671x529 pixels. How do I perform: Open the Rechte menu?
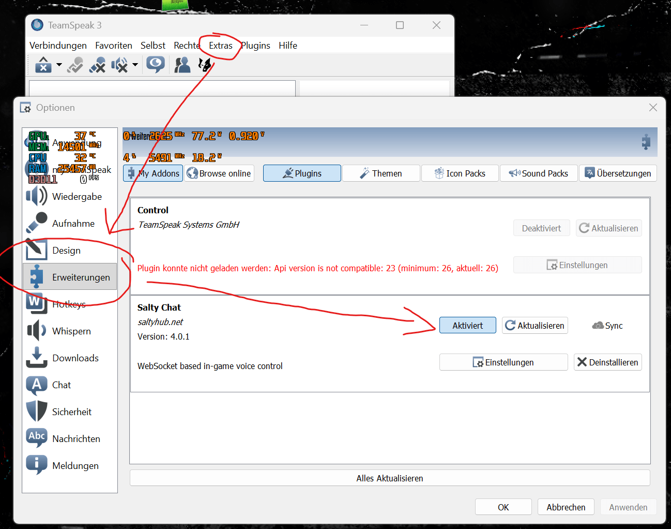point(187,46)
